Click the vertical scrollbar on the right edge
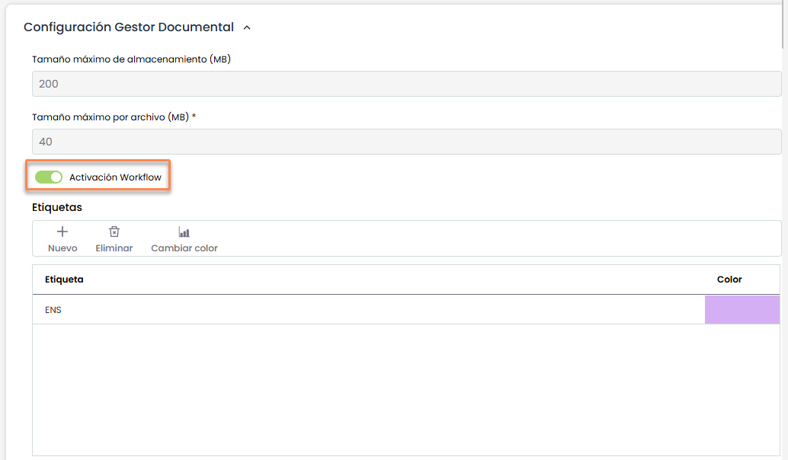The width and height of the screenshot is (788, 460). pos(785,23)
